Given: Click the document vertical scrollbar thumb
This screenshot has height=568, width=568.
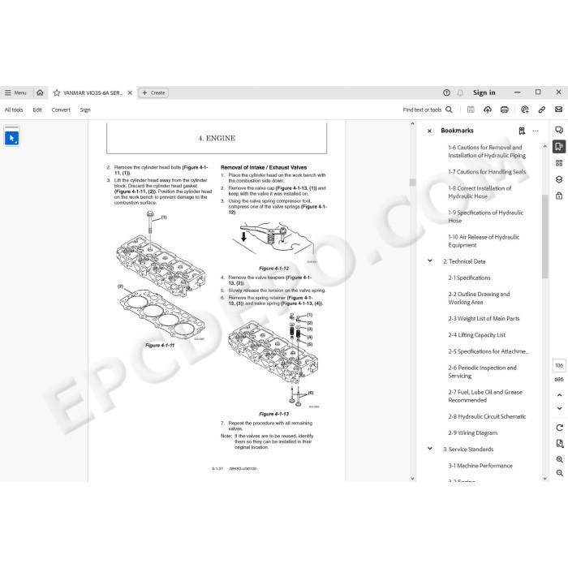Looking at the screenshot, I should tap(412, 183).
